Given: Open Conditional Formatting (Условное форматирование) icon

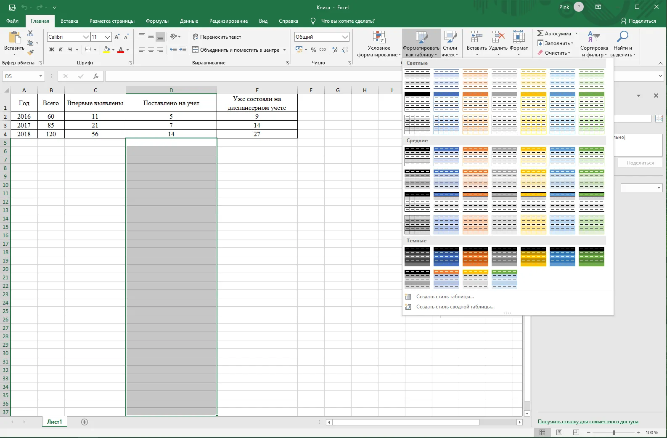Looking at the screenshot, I should [x=379, y=37].
